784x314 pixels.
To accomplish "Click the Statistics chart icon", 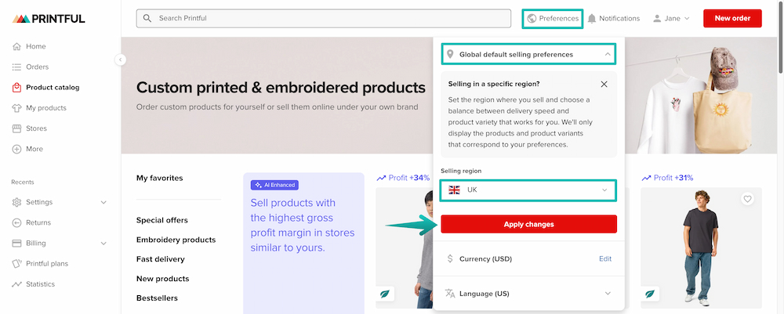I will [16, 284].
